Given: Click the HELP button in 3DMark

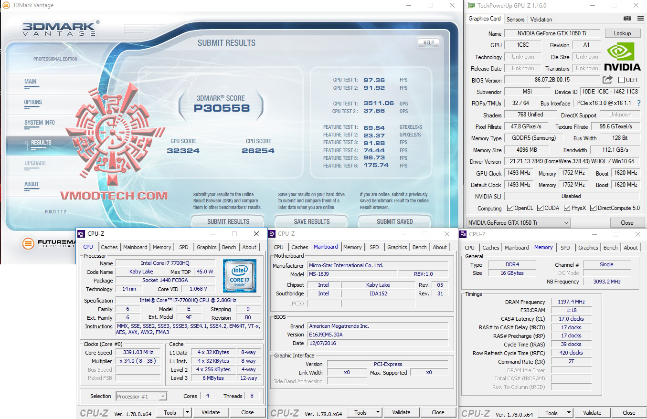Looking at the screenshot, I should pos(429,42).
